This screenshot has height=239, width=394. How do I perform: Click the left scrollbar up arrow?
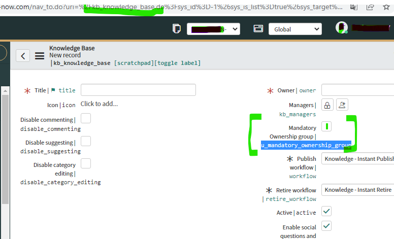point(5,91)
